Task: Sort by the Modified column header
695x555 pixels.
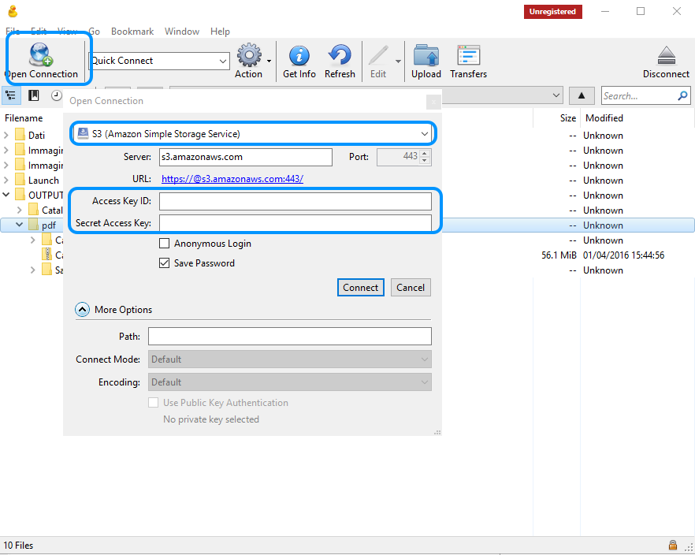Action: (x=604, y=118)
